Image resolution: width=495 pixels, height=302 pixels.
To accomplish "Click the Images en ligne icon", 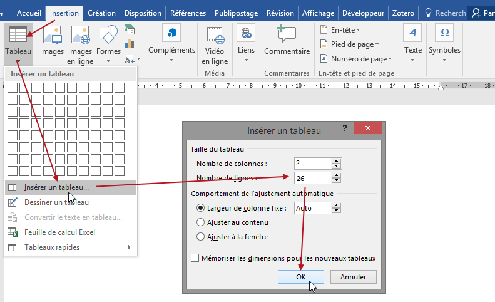I will click(80, 35).
